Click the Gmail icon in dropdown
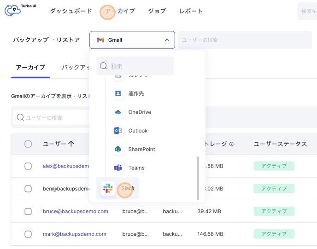This screenshot has width=317, height=249. click(x=100, y=40)
